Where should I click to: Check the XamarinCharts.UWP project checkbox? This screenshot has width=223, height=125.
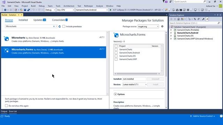[x=116, y=59]
